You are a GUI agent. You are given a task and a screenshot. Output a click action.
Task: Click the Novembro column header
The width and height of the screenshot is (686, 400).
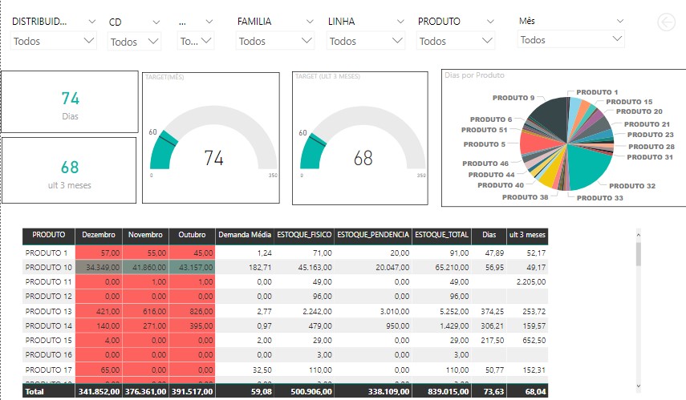145,236
